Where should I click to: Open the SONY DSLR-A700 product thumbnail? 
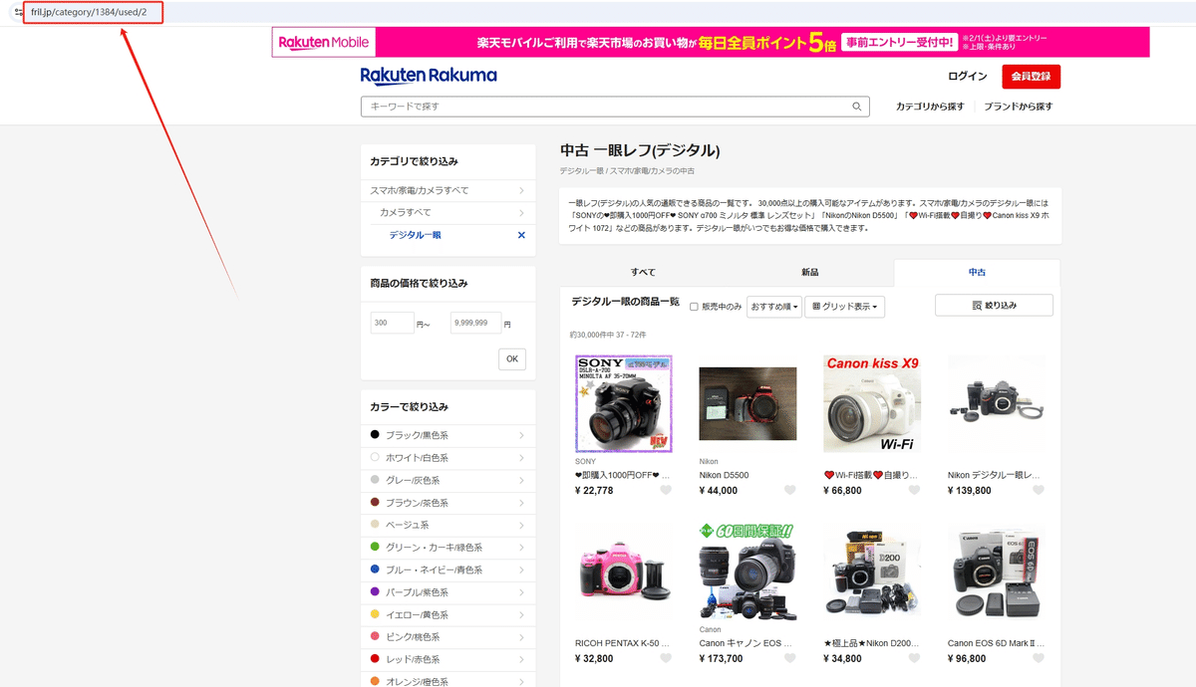click(624, 403)
